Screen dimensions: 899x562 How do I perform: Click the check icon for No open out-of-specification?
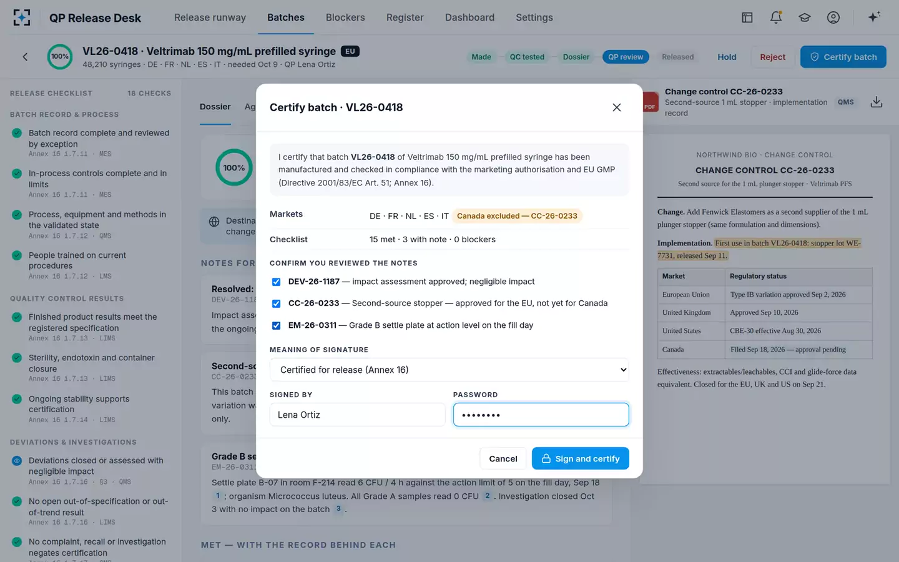point(17,501)
